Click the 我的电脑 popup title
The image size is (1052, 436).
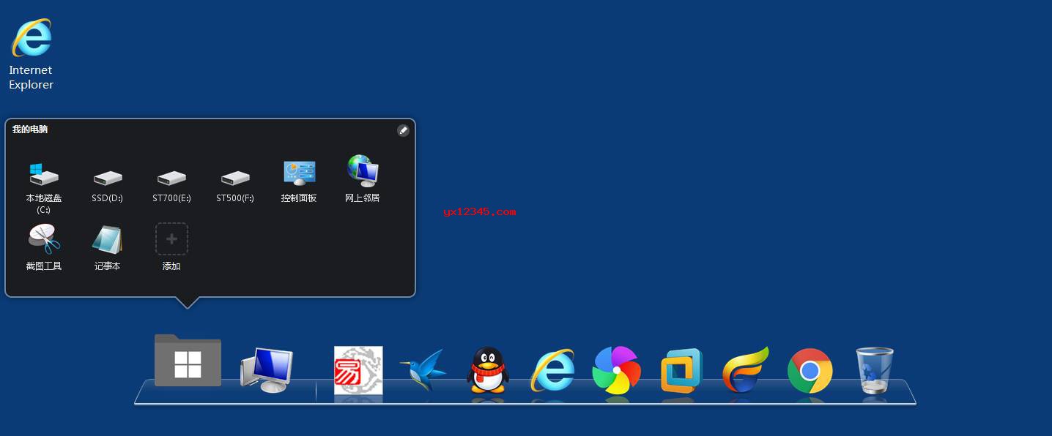[30, 129]
